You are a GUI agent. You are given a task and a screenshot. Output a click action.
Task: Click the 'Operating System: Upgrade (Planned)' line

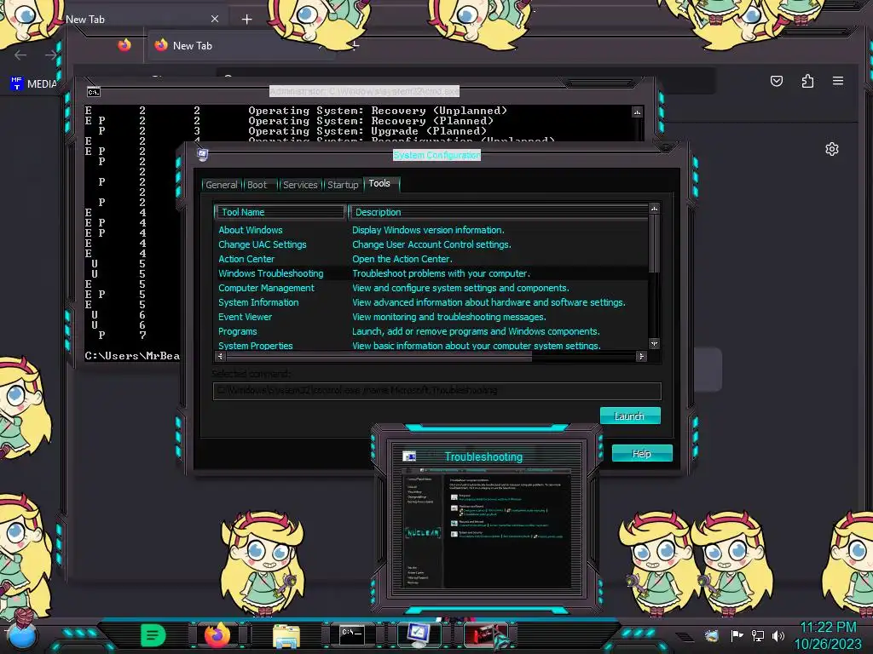point(367,131)
